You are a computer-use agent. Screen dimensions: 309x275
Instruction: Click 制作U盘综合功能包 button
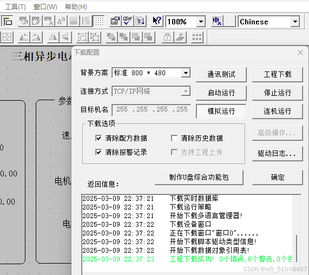[x=199, y=178]
